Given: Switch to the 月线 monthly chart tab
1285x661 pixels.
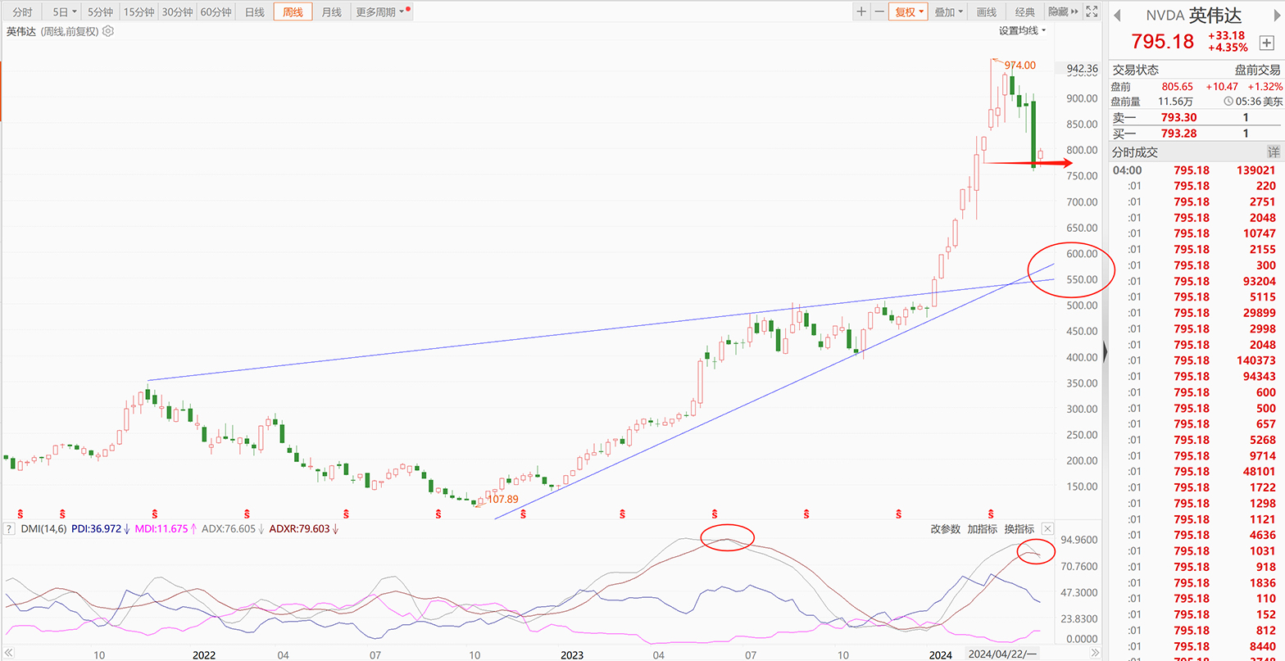Looking at the screenshot, I should (x=331, y=12).
